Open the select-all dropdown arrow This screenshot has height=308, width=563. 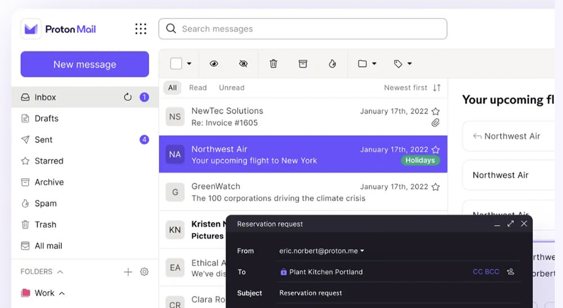[x=189, y=64]
